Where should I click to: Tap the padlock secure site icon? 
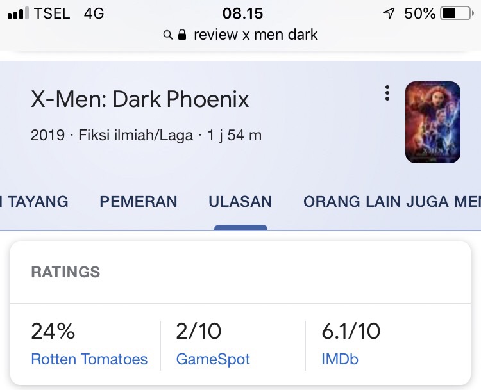182,35
